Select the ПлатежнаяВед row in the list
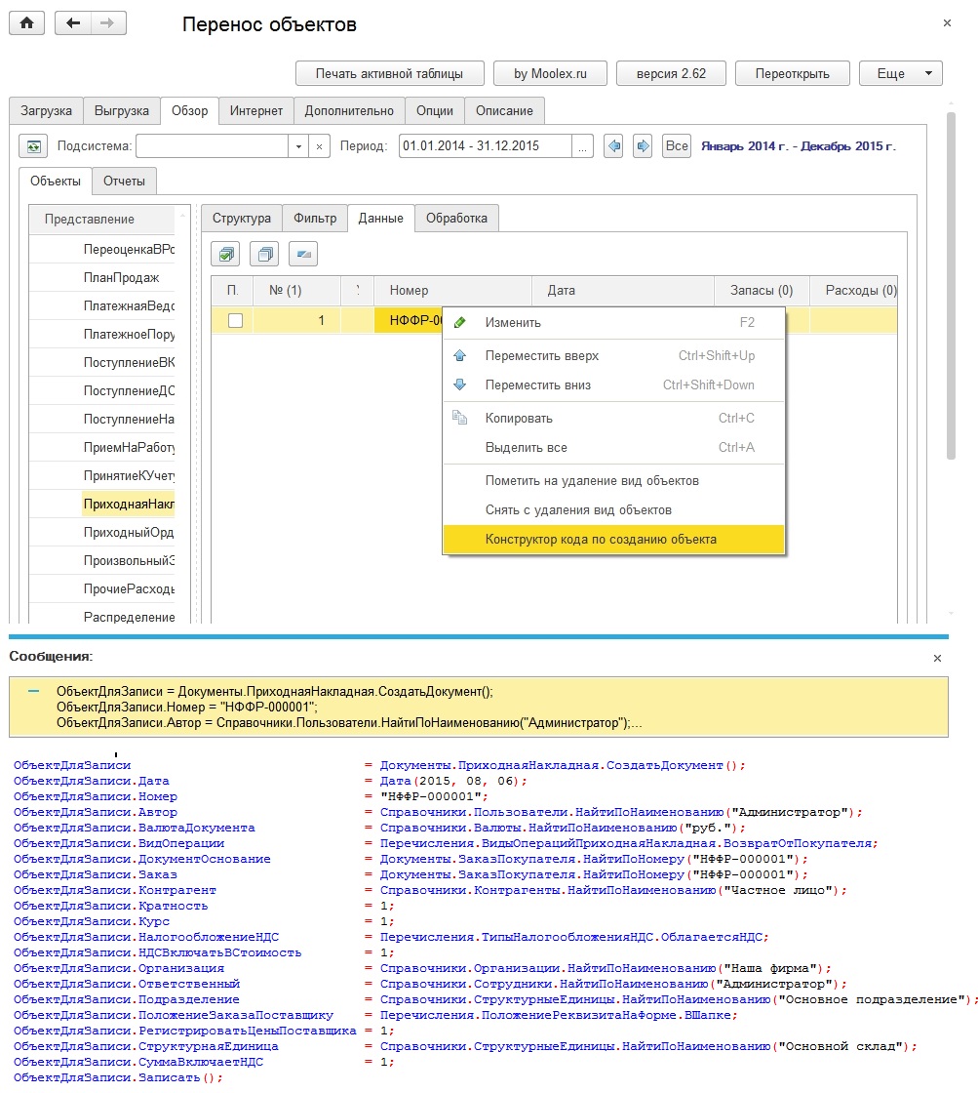 (102, 306)
